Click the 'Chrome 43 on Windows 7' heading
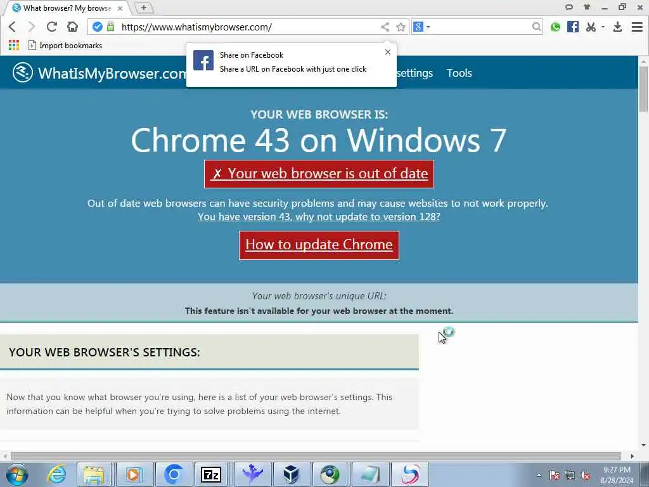 point(319,140)
